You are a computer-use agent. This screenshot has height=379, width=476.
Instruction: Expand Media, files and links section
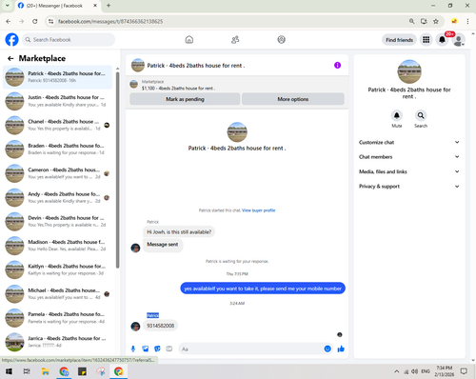point(409,171)
